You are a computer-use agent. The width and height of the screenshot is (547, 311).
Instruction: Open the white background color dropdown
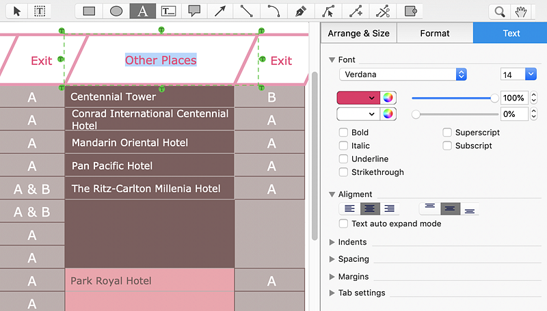[x=371, y=114]
